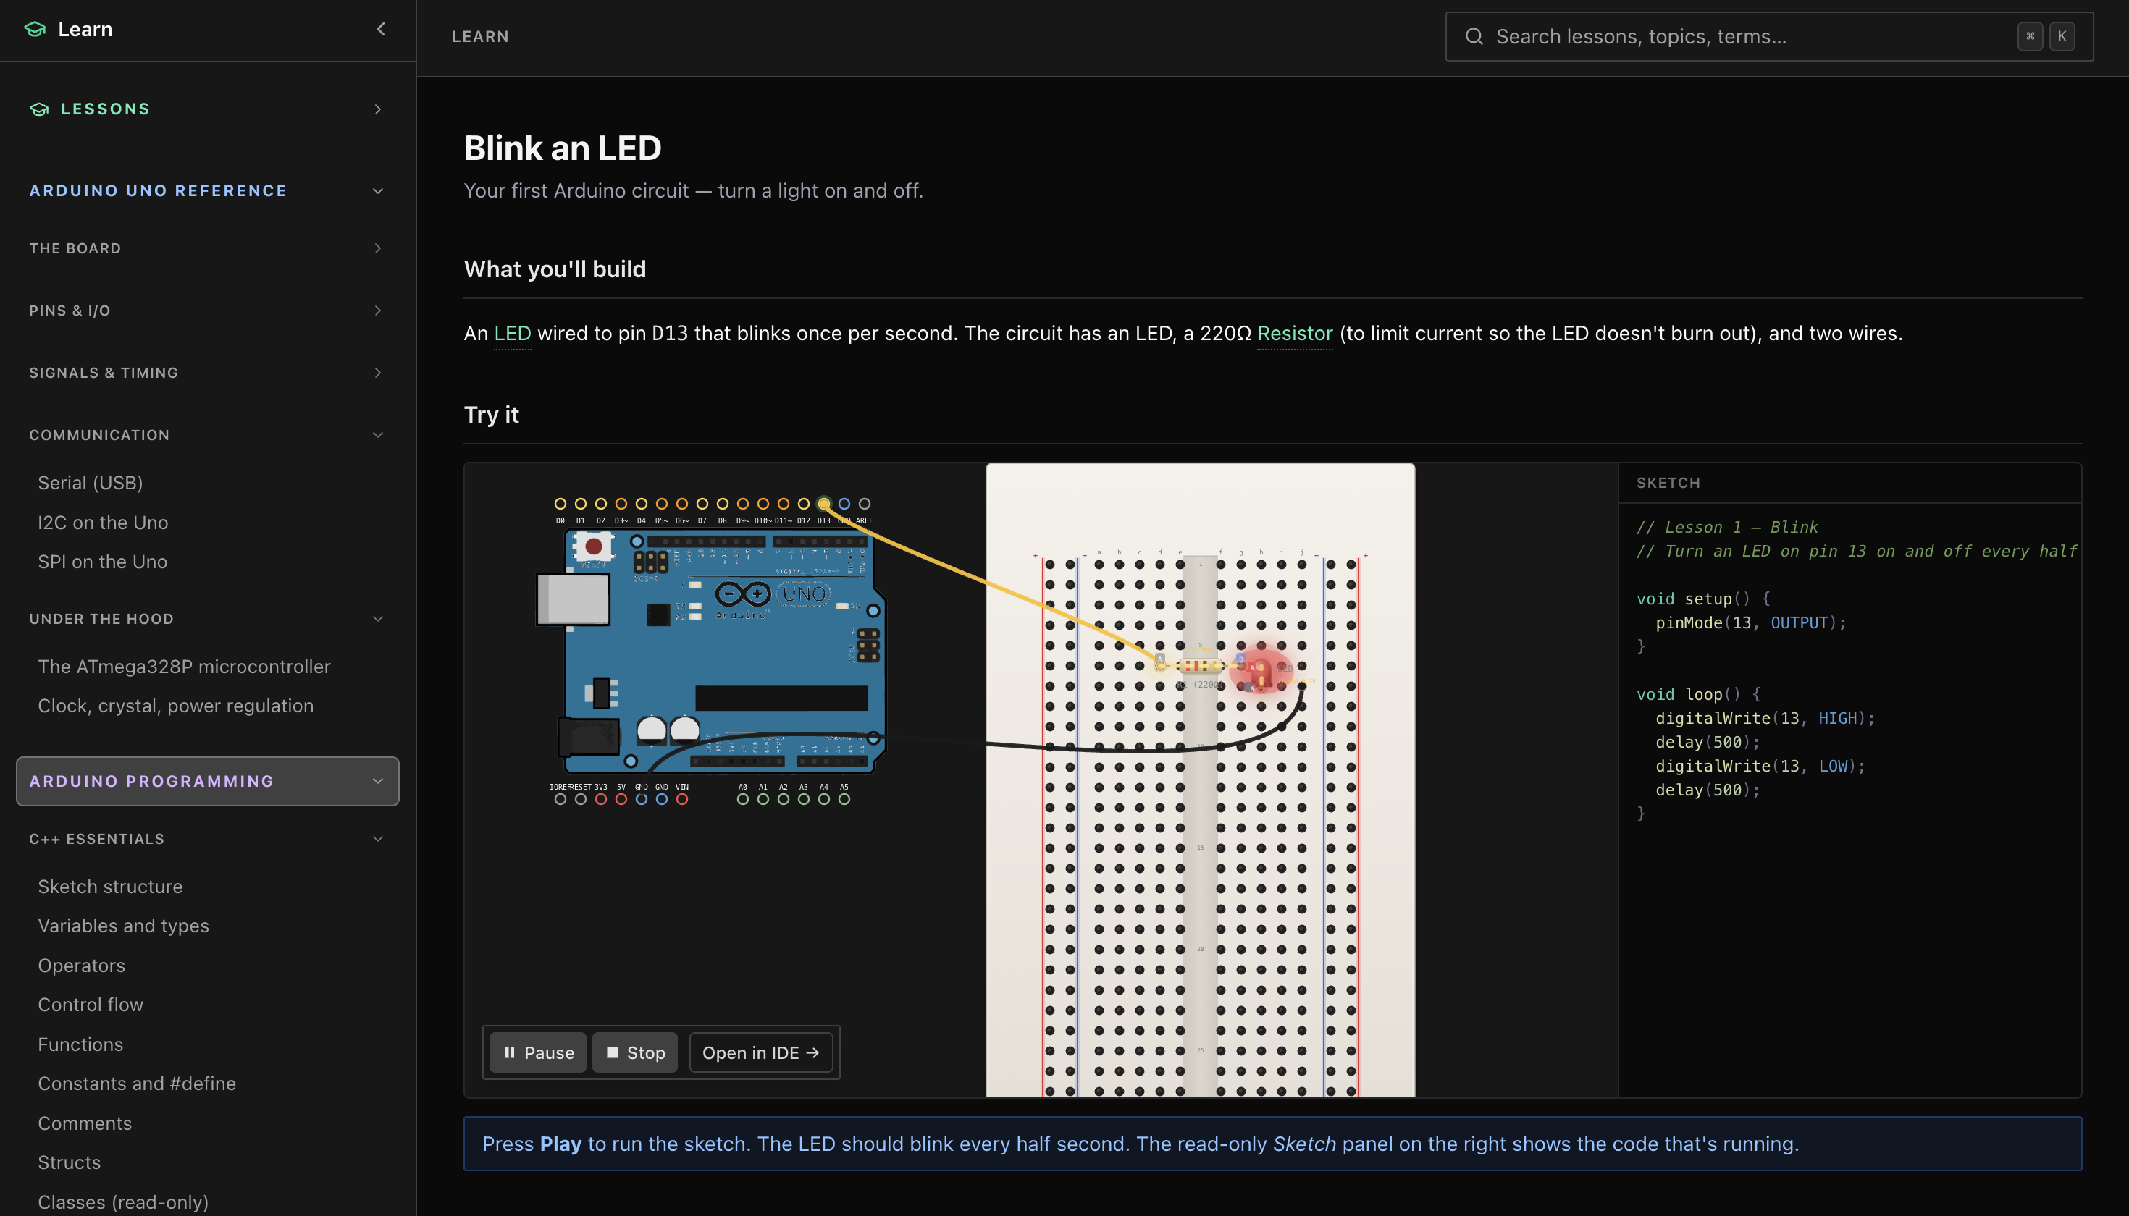Stop the sketch simulation
Viewport: 2129px width, 1216px height.
point(635,1052)
